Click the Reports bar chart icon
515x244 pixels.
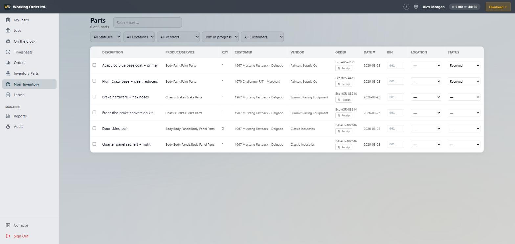coord(8,116)
